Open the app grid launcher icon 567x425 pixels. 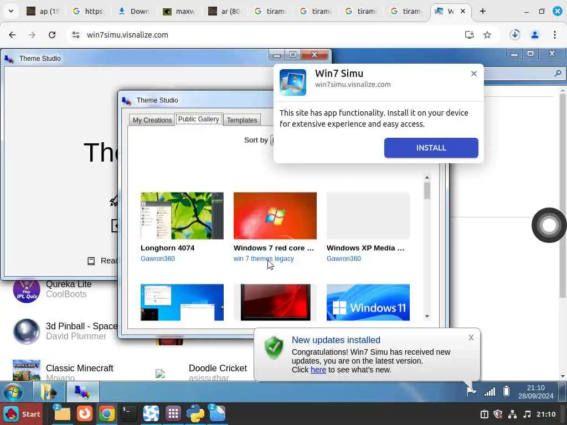pos(173,413)
